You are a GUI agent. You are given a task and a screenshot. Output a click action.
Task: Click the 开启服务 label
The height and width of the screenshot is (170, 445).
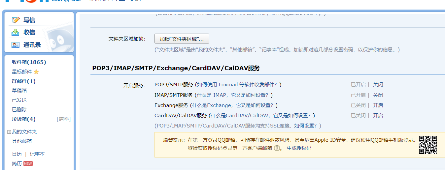coord(134,85)
